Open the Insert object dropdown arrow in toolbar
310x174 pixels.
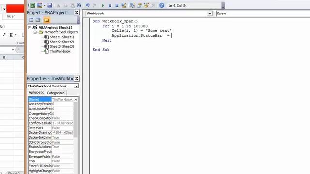point(45,5)
